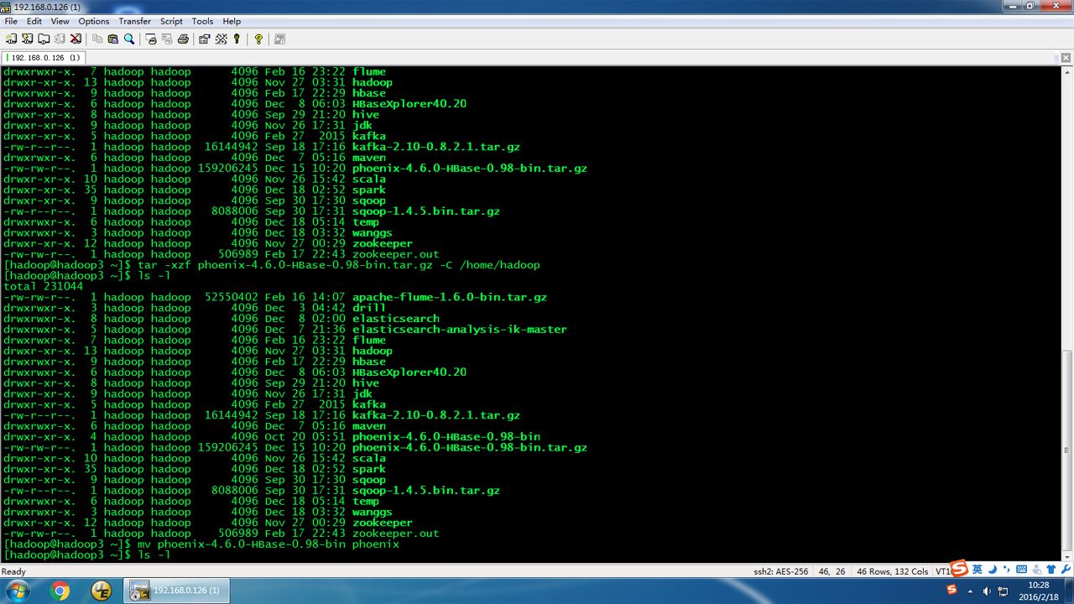This screenshot has width=1074, height=604.
Task: Click the tray network icon
Action: click(1003, 591)
